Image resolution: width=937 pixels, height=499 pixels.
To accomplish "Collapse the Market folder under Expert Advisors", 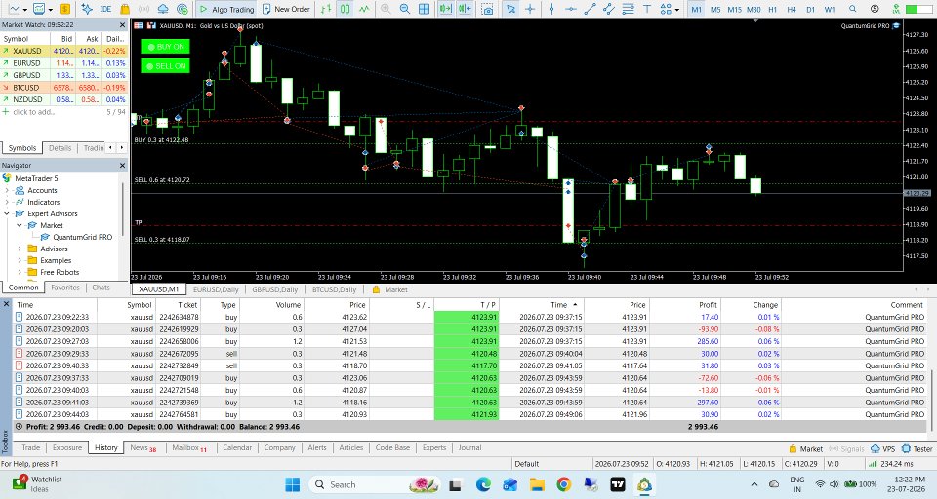I will (x=20, y=226).
